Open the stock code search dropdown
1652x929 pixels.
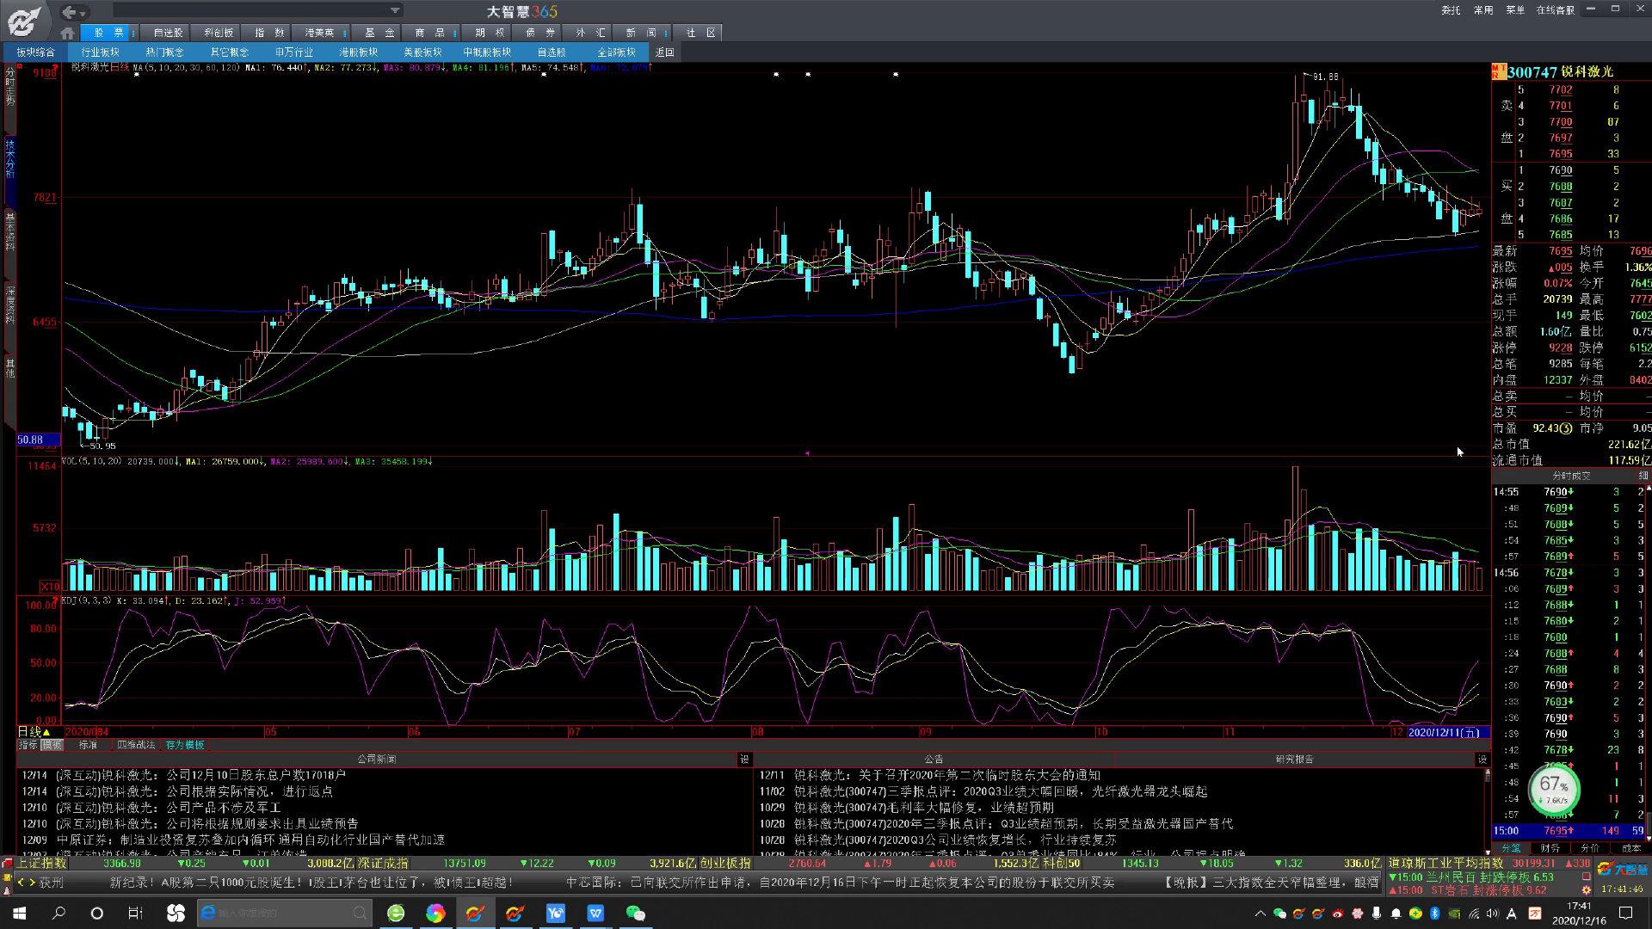coord(395,10)
